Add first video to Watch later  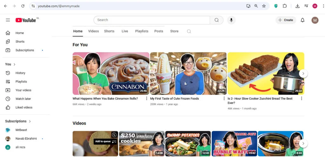pyautogui.click(x=114, y=135)
